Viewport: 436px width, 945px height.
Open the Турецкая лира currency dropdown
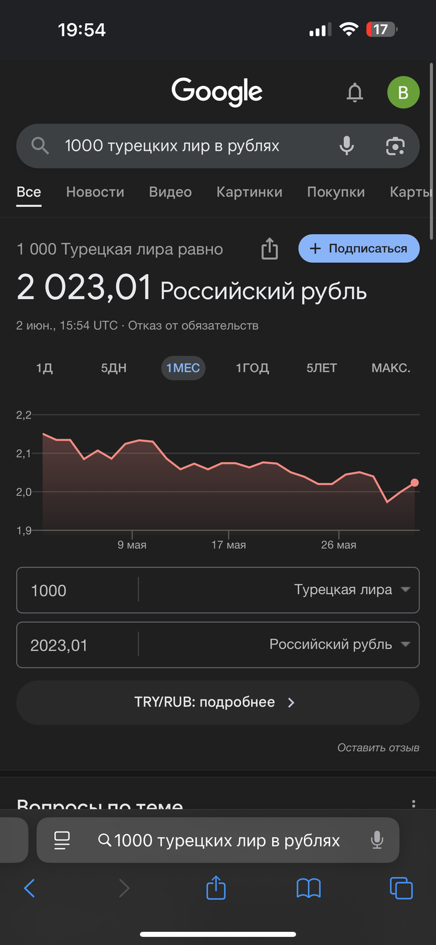click(x=351, y=590)
